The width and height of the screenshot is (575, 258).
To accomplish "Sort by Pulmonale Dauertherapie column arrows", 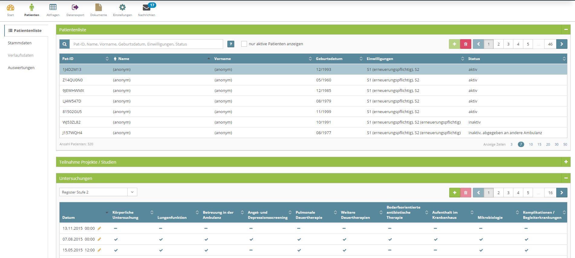I will click(x=335, y=212).
